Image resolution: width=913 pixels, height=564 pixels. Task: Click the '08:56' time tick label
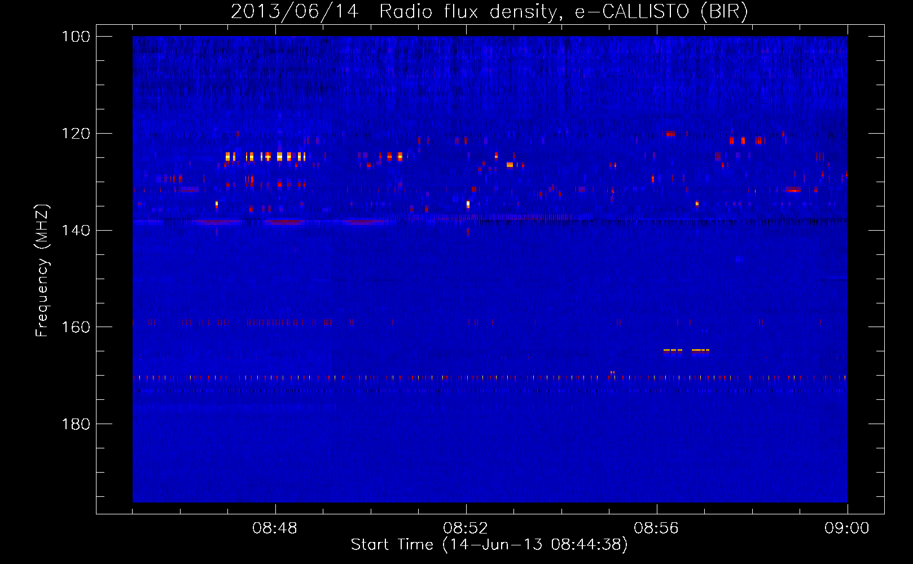(x=656, y=528)
